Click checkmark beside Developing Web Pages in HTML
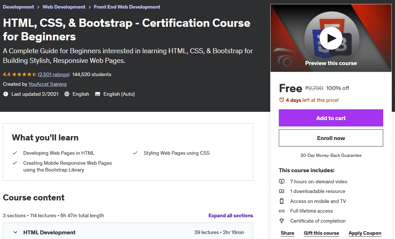 [15, 153]
